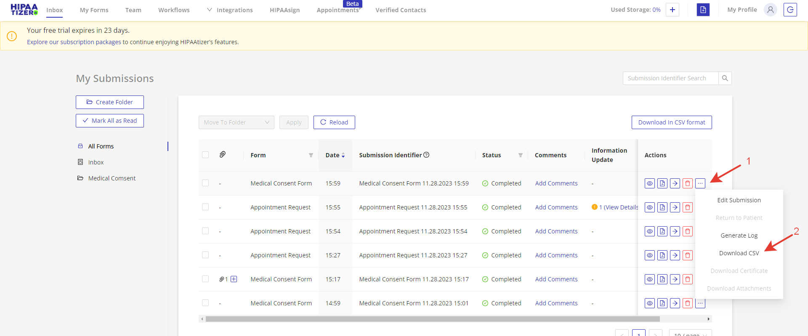
Task: Select the 15:27 Appointment Request row checkbox
Action: pyautogui.click(x=205, y=255)
